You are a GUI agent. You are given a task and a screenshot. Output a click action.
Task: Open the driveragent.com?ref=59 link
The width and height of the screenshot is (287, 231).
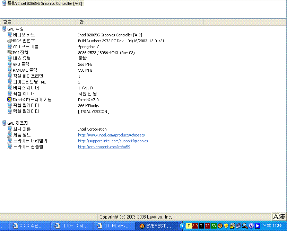click(x=104, y=147)
